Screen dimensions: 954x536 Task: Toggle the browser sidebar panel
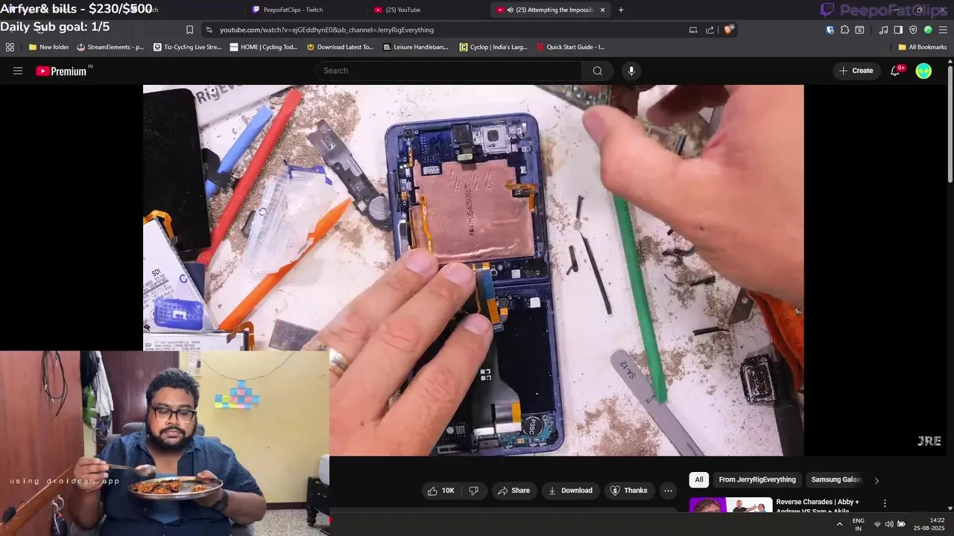click(898, 30)
